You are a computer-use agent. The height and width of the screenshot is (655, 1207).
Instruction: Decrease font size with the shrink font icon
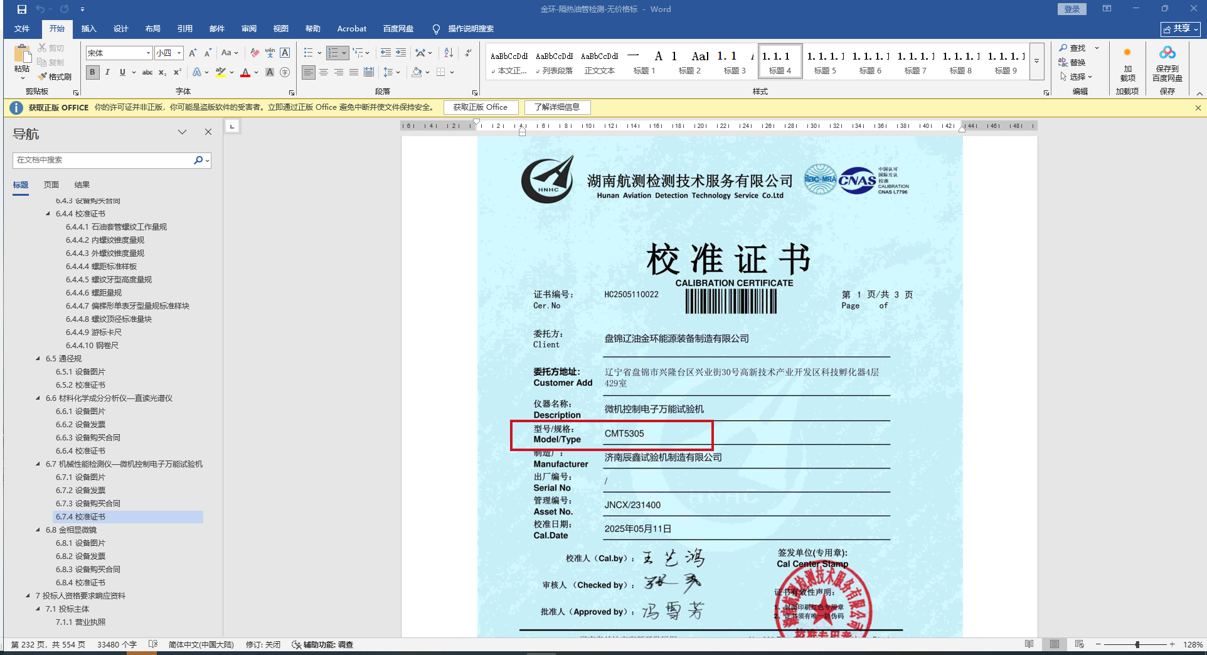point(208,53)
